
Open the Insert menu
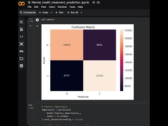point(52,7)
